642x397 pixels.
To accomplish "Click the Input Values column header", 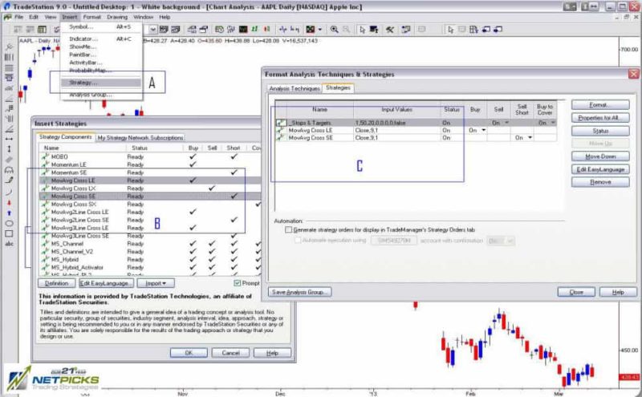I will 396,110.
